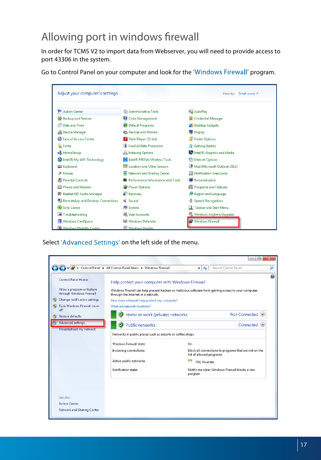Image resolution: width=321 pixels, height=460 pixels.
Task: Click the Desktop Gadgets icon
Action: (191, 125)
